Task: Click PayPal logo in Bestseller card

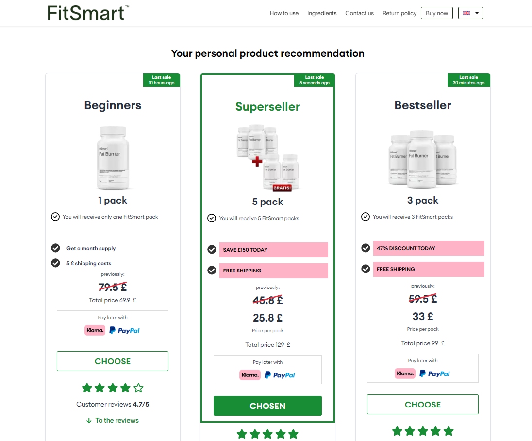Action: 434,373
